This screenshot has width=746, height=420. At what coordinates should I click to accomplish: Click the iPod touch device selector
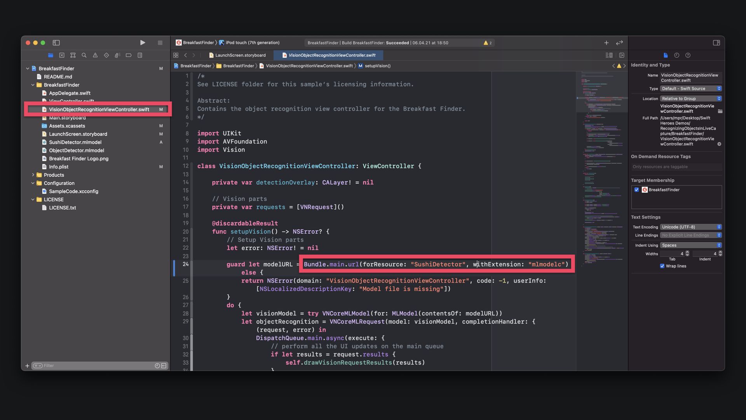pyautogui.click(x=252, y=43)
